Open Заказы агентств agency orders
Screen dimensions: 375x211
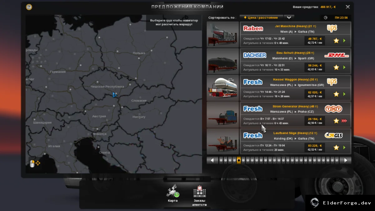199,196
